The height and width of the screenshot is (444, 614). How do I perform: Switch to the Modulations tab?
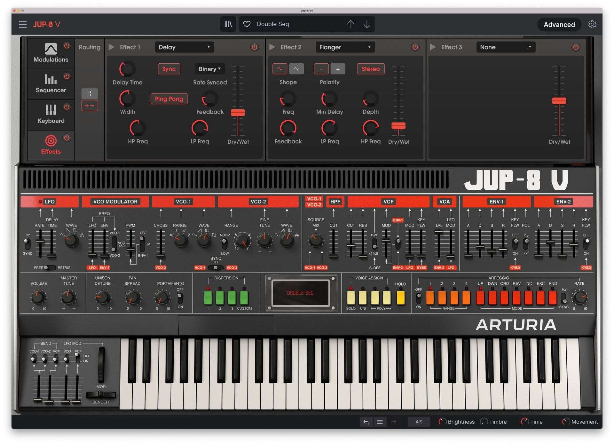[51, 53]
